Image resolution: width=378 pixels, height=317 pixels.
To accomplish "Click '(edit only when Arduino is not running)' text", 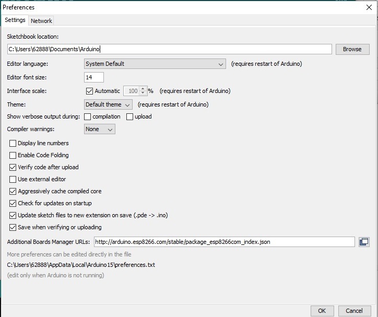I will click(x=55, y=275).
